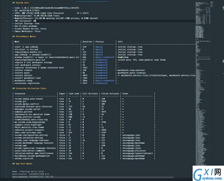Screen dimensions: 224x181
Task: Click 'esbenp.prettier-vscode' extension name
Action: (x=28, y=117)
